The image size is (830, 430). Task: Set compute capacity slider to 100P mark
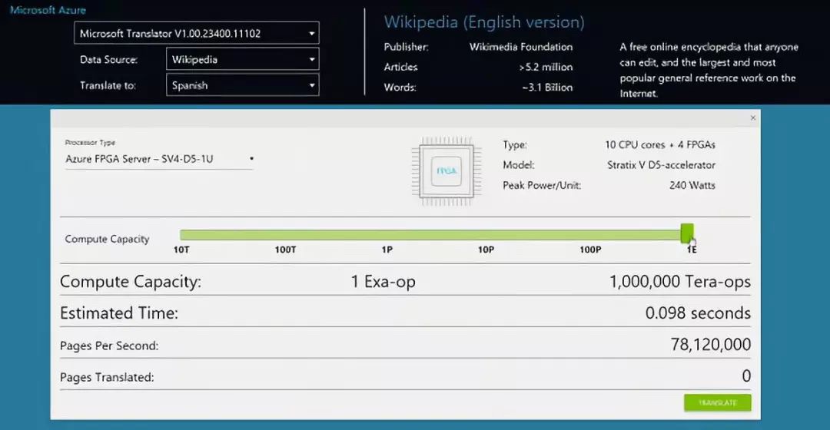pyautogui.click(x=590, y=235)
